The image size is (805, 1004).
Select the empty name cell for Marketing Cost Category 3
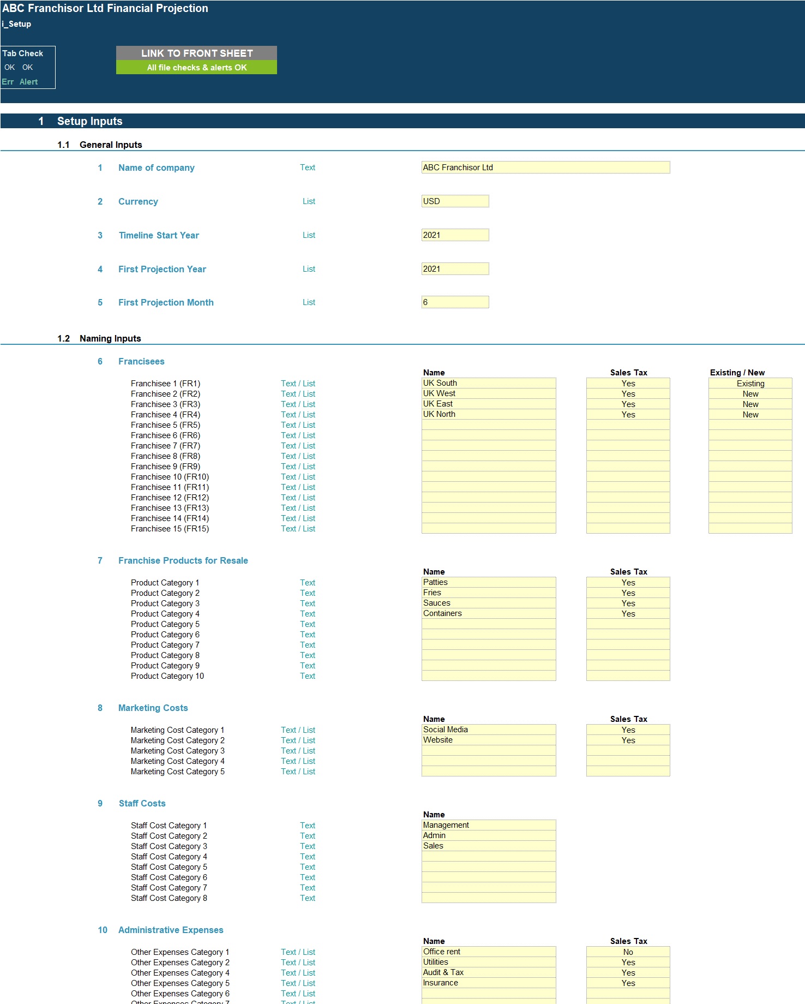[489, 750]
